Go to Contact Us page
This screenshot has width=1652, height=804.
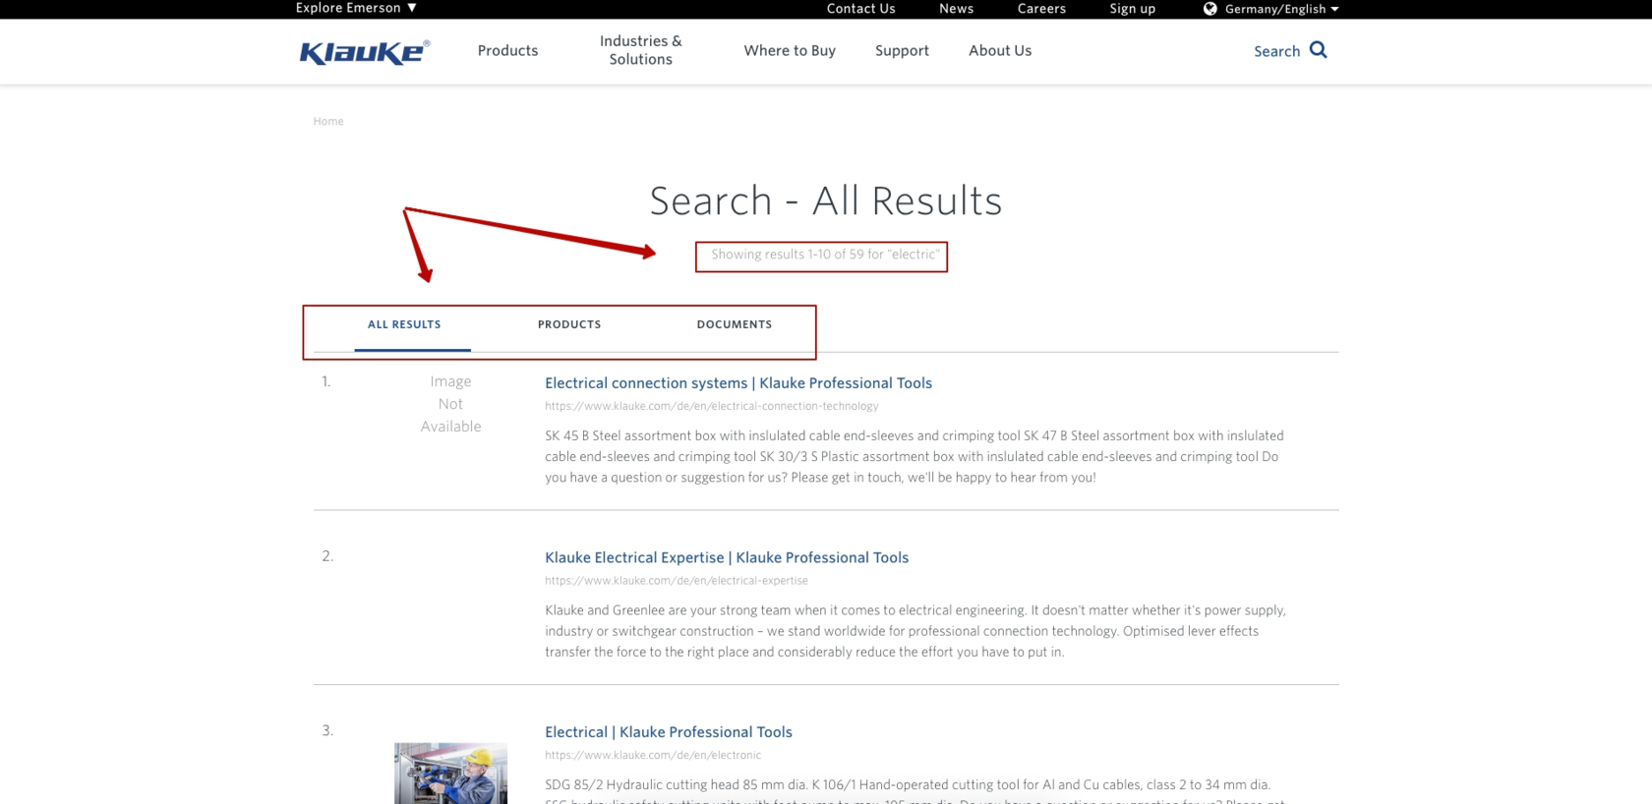(860, 9)
